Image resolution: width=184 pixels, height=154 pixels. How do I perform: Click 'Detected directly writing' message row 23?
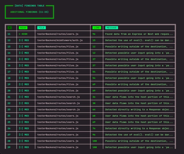pos(139,109)
